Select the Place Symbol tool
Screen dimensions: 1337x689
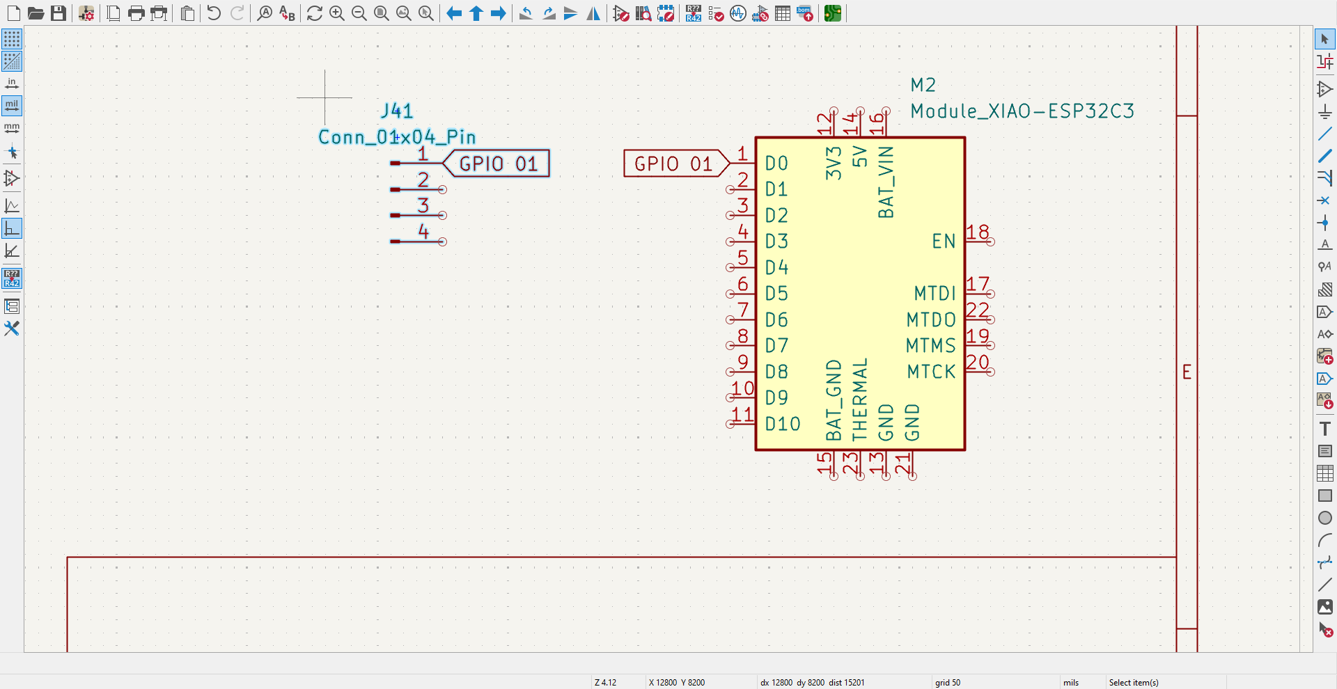(1325, 88)
